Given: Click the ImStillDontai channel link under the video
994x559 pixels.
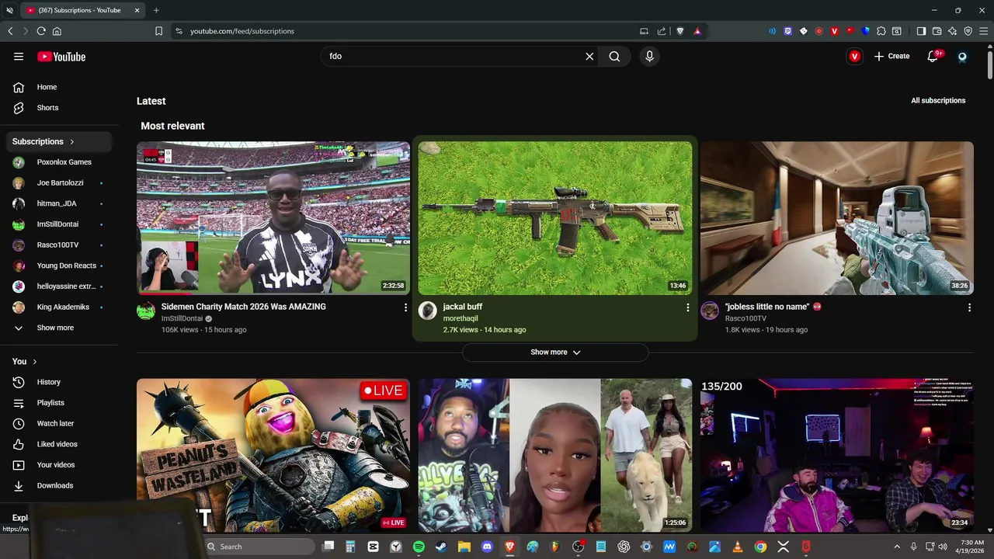Looking at the screenshot, I should pos(182,318).
